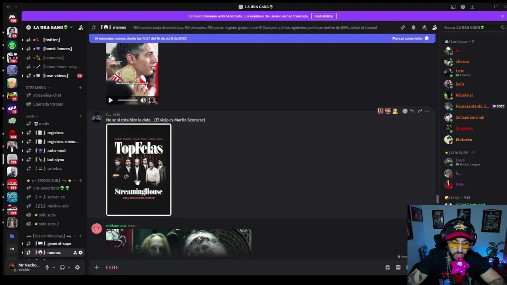This screenshot has height=285, width=507.
Task: Mute the microphone
Action: tap(47, 267)
